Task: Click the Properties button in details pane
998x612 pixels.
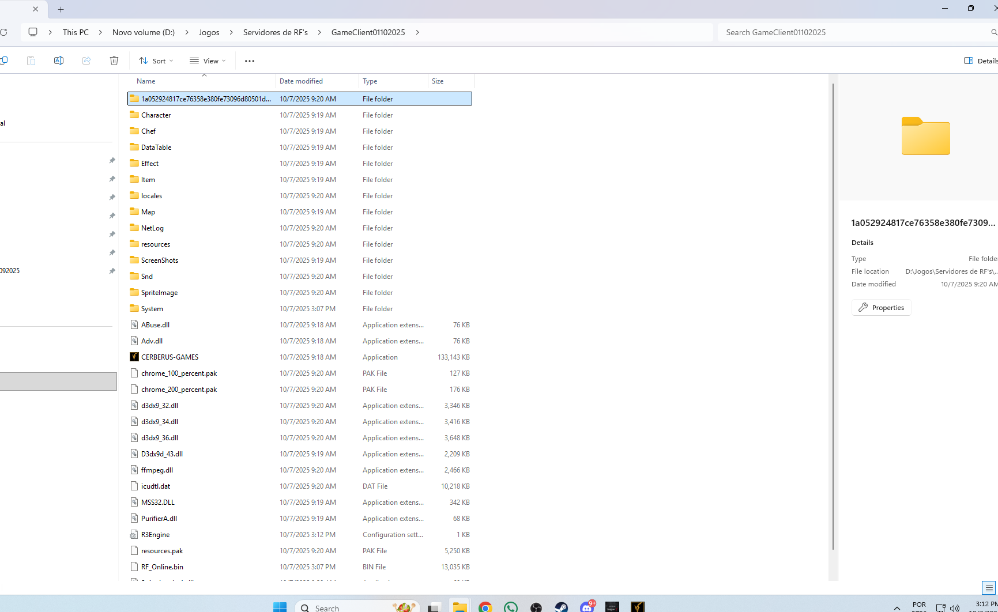Action: 881,308
